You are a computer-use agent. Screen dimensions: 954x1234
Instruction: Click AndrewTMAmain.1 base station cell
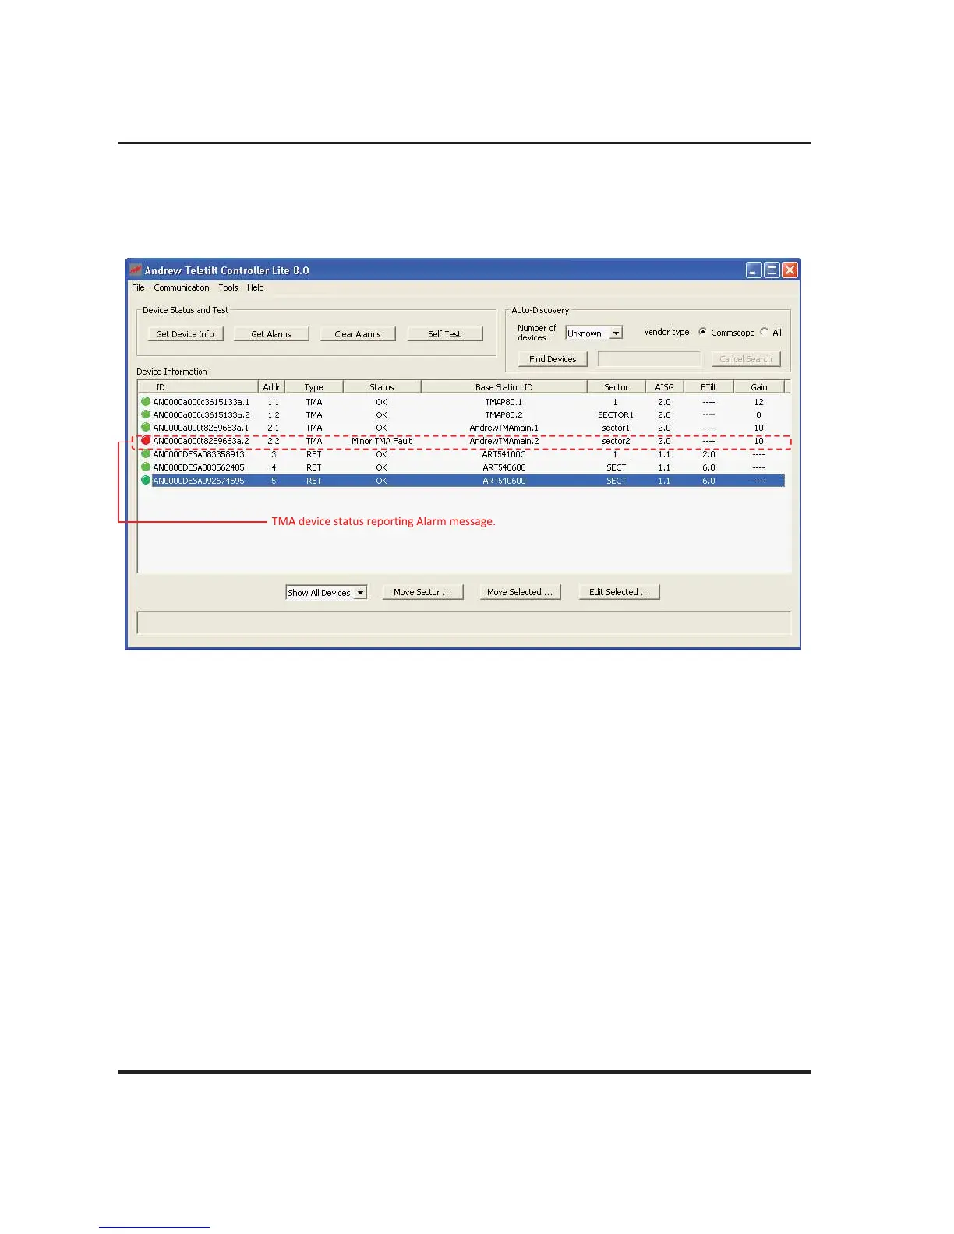coord(504,428)
